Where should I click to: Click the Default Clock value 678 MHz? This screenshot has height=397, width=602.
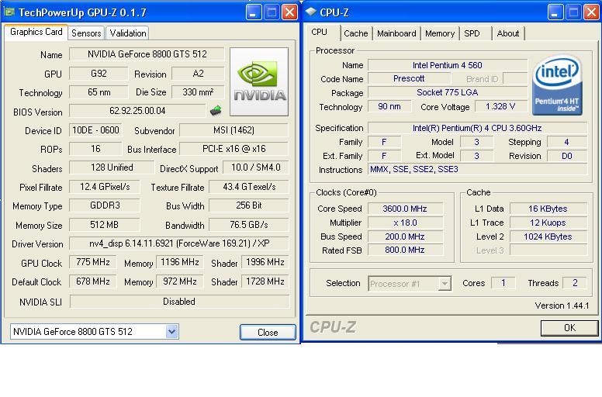pyautogui.click(x=93, y=281)
